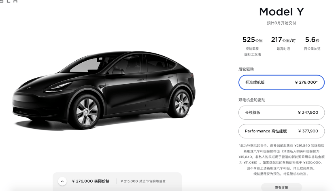Choose the 长续航版 ¥347,900 option

pos(281,112)
